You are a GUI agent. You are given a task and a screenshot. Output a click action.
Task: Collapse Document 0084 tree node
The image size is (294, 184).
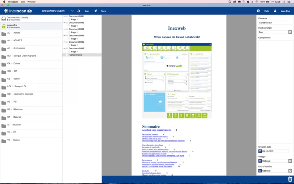[x=64, y=35]
